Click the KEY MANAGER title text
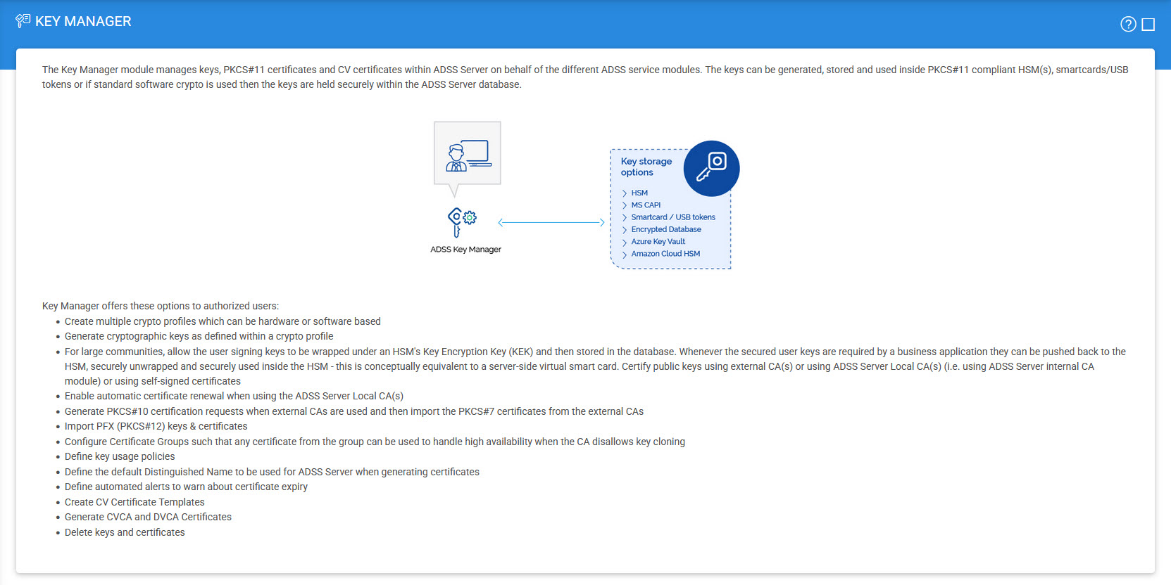This screenshot has height=585, width=1171. pyautogui.click(x=83, y=22)
